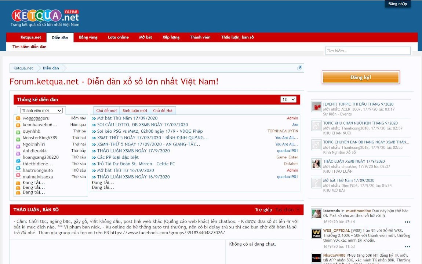This screenshot has height=264, width=422.
Task: Click user icon next to wegggggggeru
Action: [18, 118]
